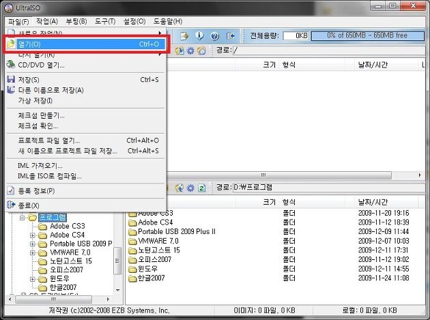
Task: Click the image pane new folder icon
Action: (x=201, y=50)
